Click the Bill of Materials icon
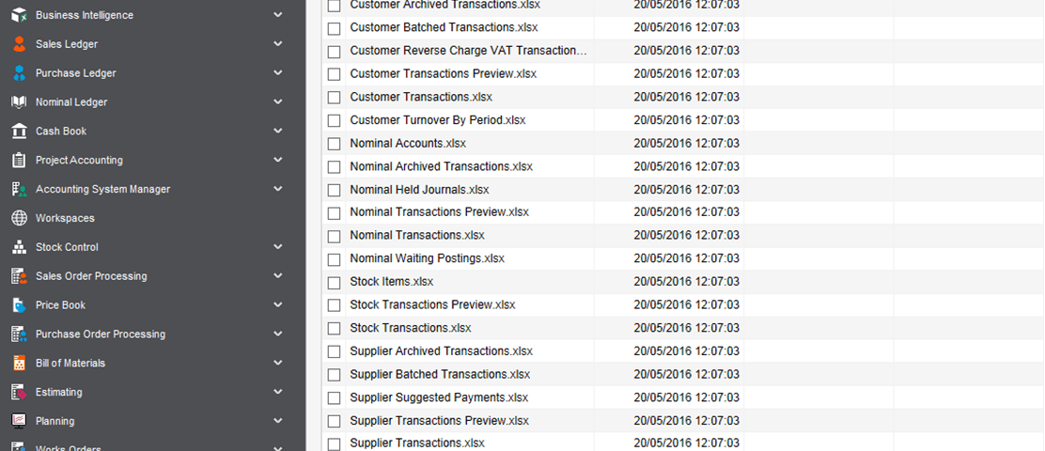The height and width of the screenshot is (451, 1045). pyautogui.click(x=20, y=363)
